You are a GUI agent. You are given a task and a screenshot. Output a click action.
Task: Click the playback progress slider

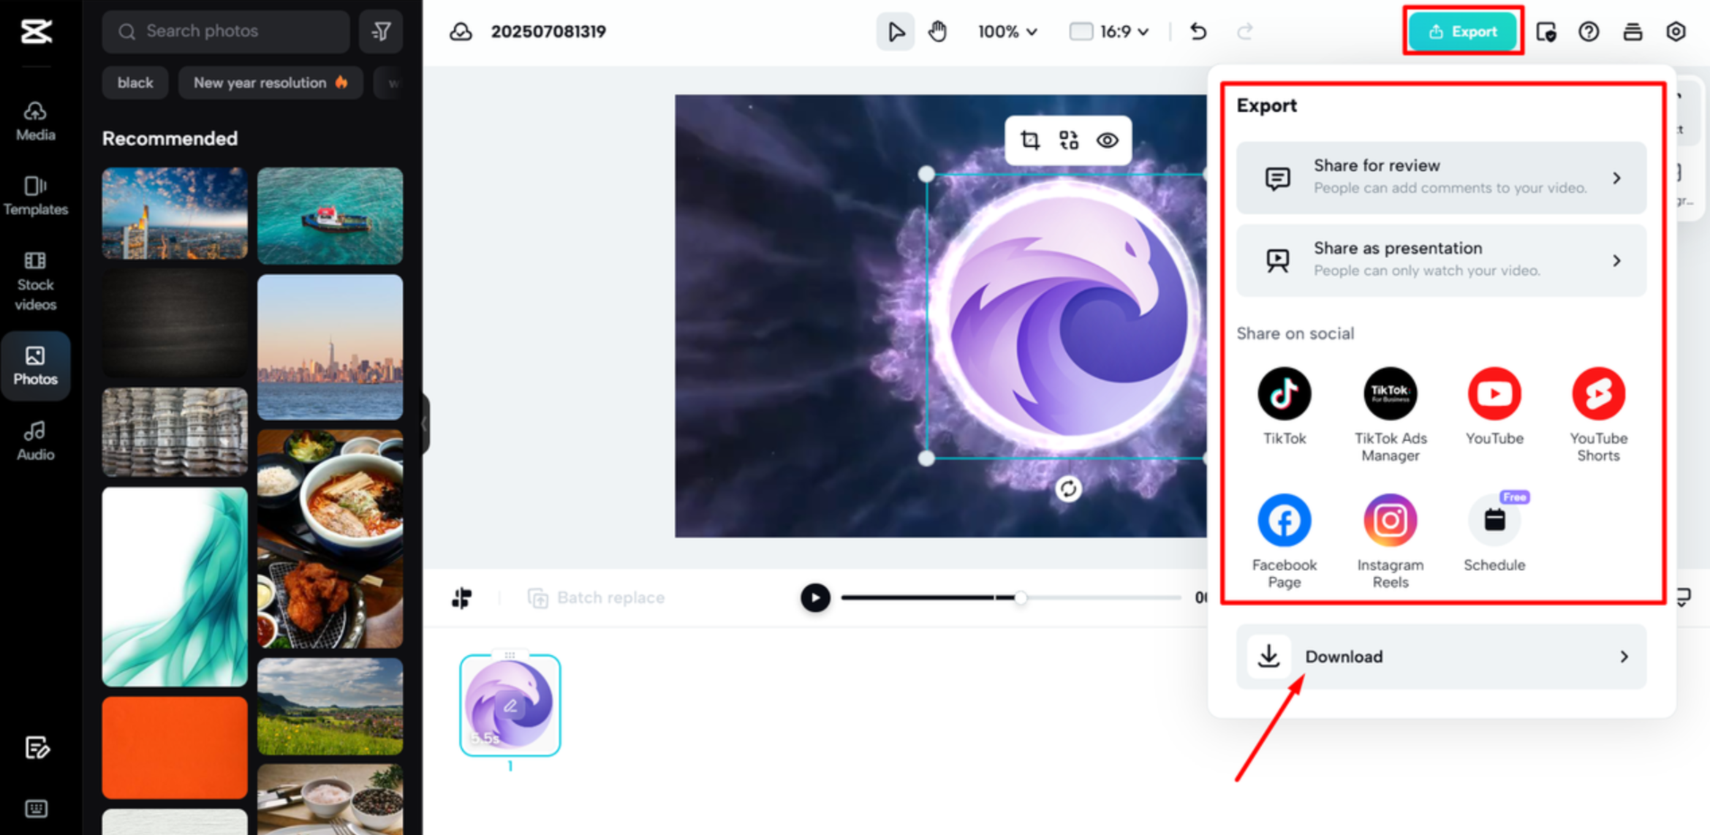(x=1020, y=597)
